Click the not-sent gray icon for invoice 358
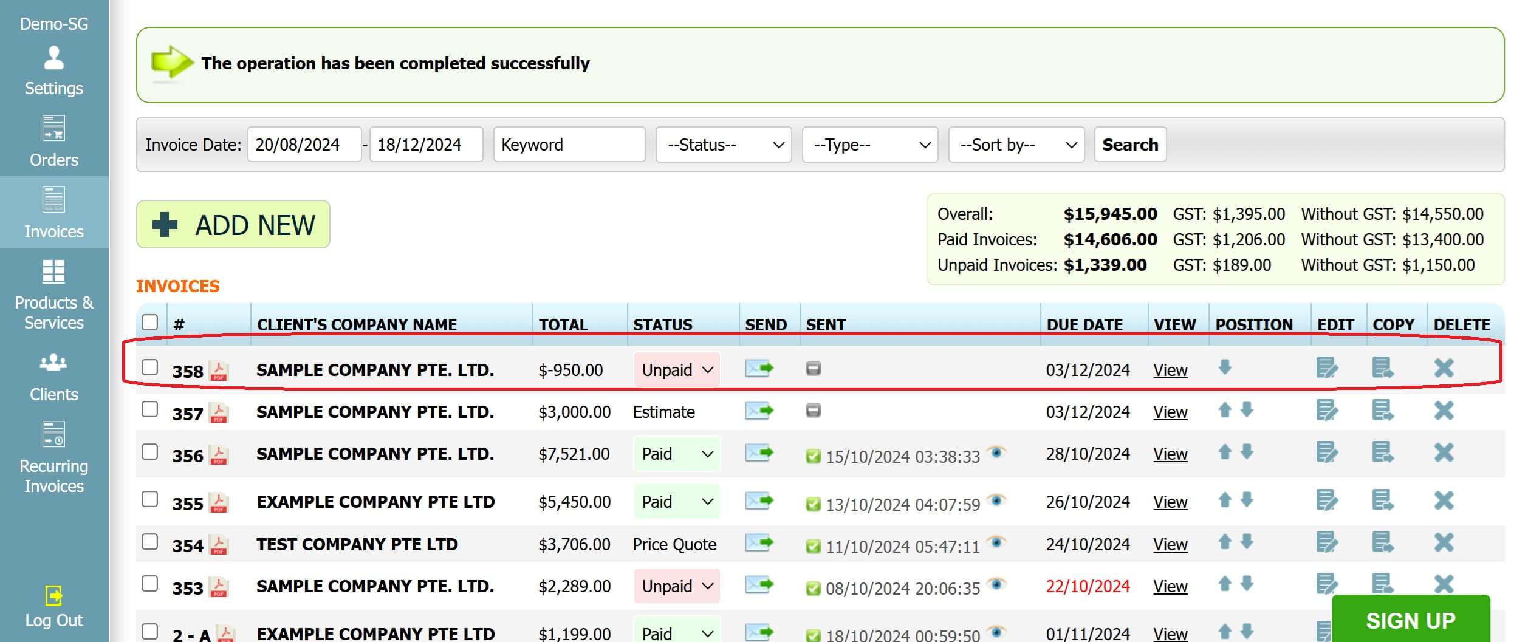 click(x=813, y=368)
